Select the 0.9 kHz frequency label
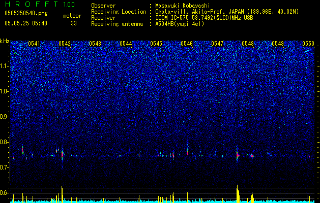 click(4, 117)
